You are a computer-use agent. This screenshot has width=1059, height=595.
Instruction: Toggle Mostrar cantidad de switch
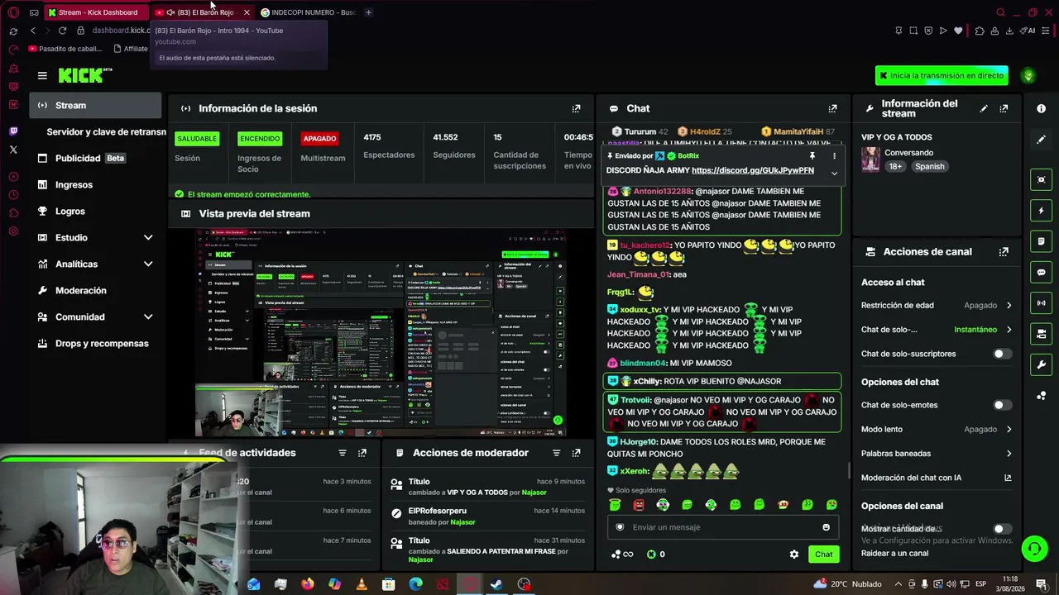(1001, 529)
